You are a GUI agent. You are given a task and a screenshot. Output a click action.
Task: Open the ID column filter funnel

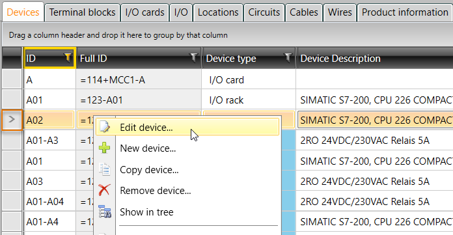tap(68, 57)
